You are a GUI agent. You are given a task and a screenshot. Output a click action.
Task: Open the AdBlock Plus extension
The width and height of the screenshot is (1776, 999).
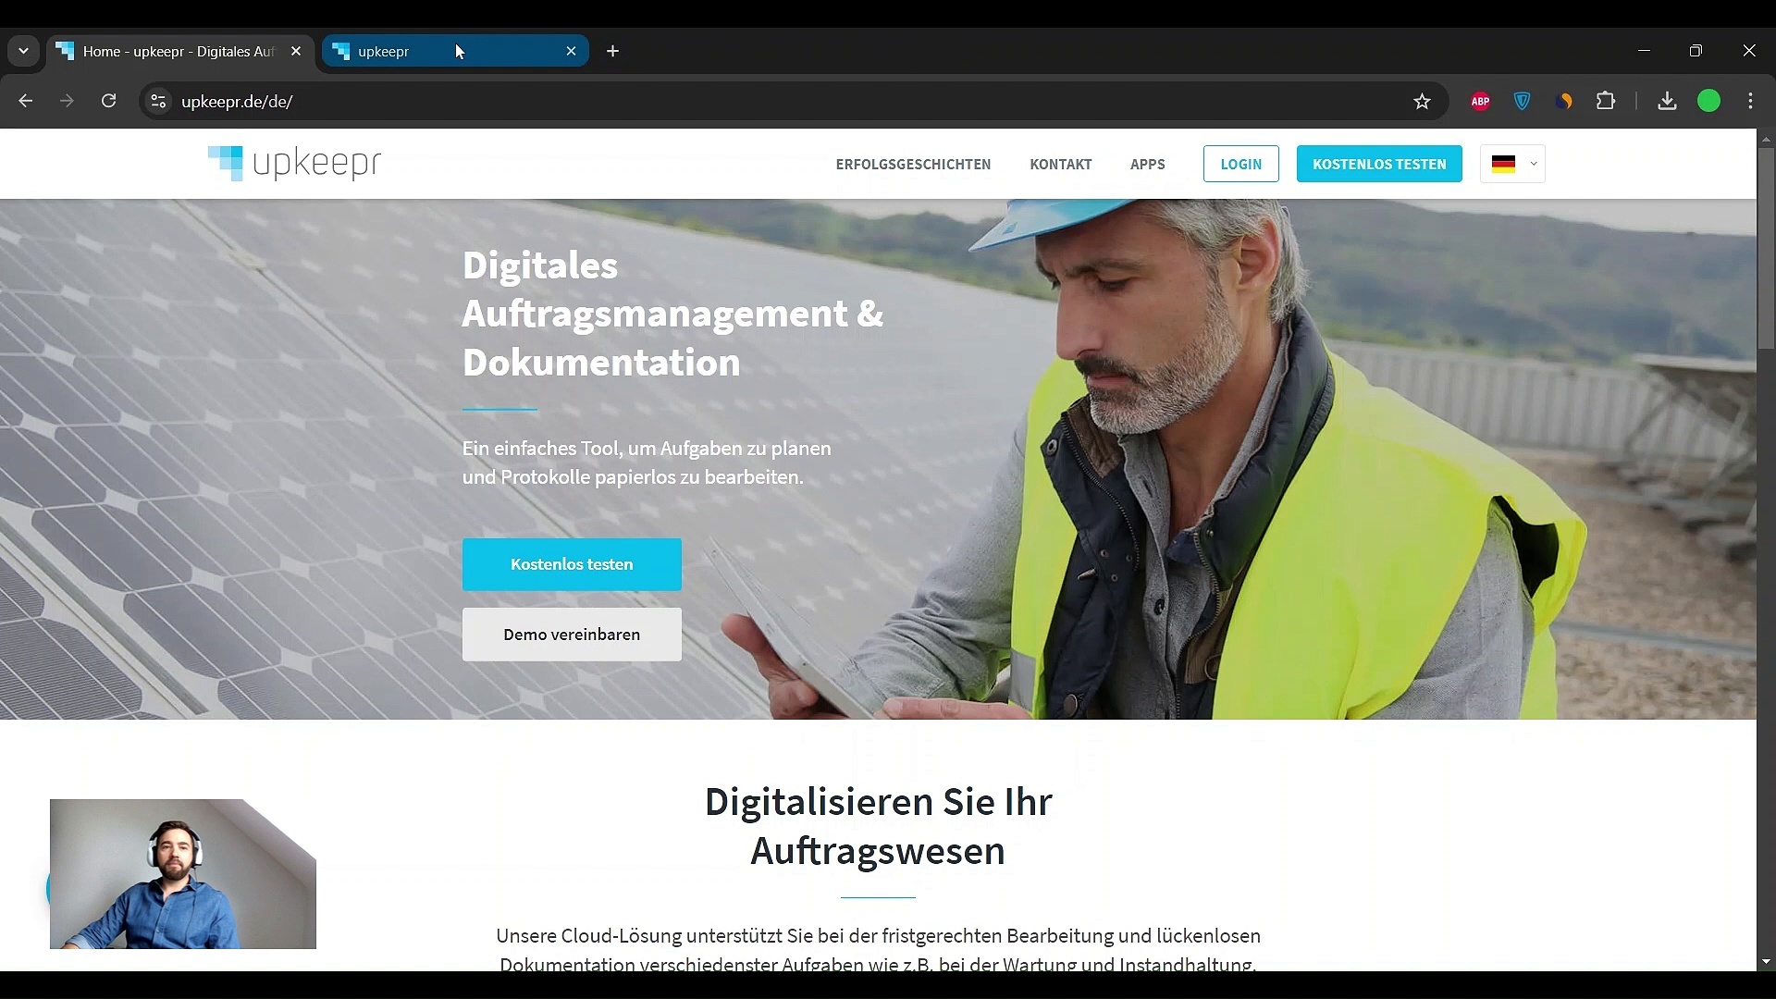click(x=1480, y=102)
